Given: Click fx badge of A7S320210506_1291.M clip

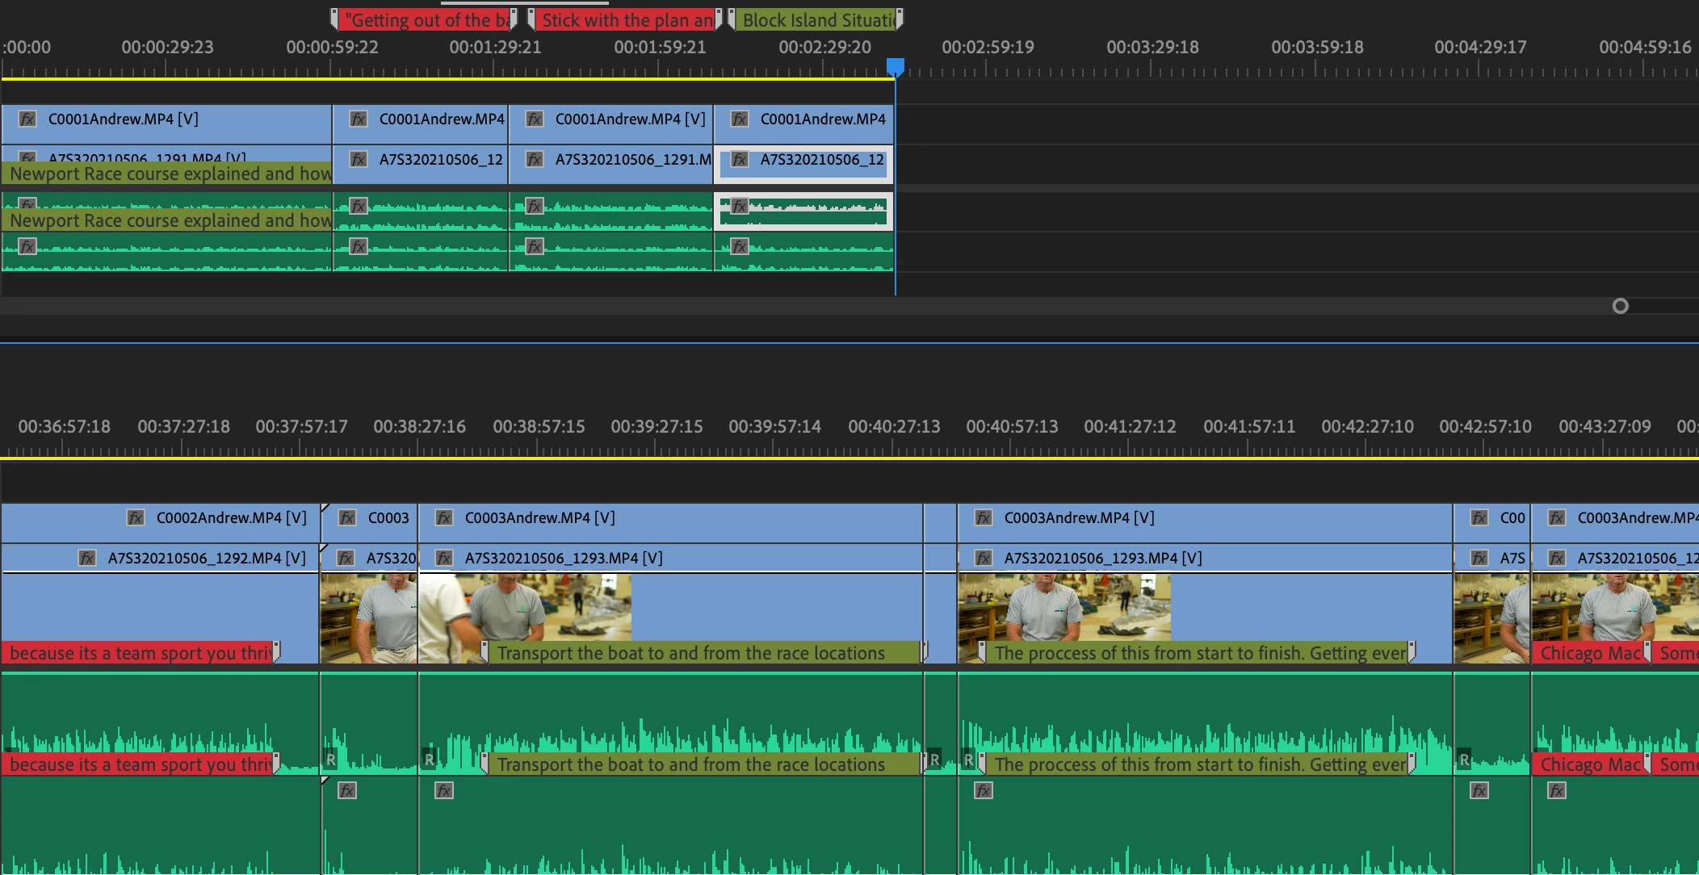Looking at the screenshot, I should (535, 159).
